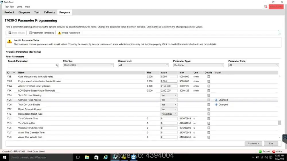
Task: Click the YU1 Thrs Calendar Time value field
Action: (x=169, y=118)
